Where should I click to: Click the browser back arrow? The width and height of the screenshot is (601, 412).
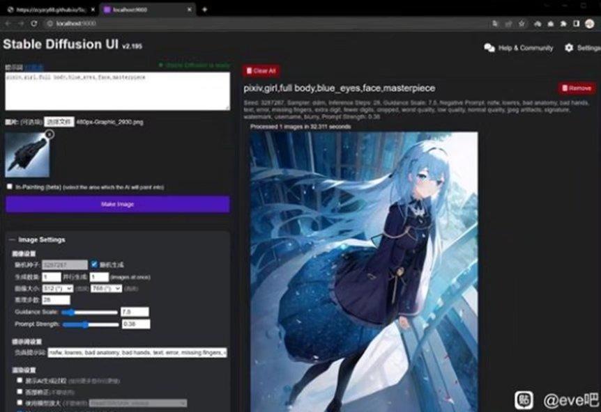pos(8,24)
